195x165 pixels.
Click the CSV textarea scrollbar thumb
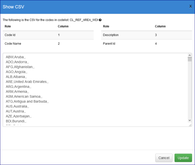tap(189, 59)
